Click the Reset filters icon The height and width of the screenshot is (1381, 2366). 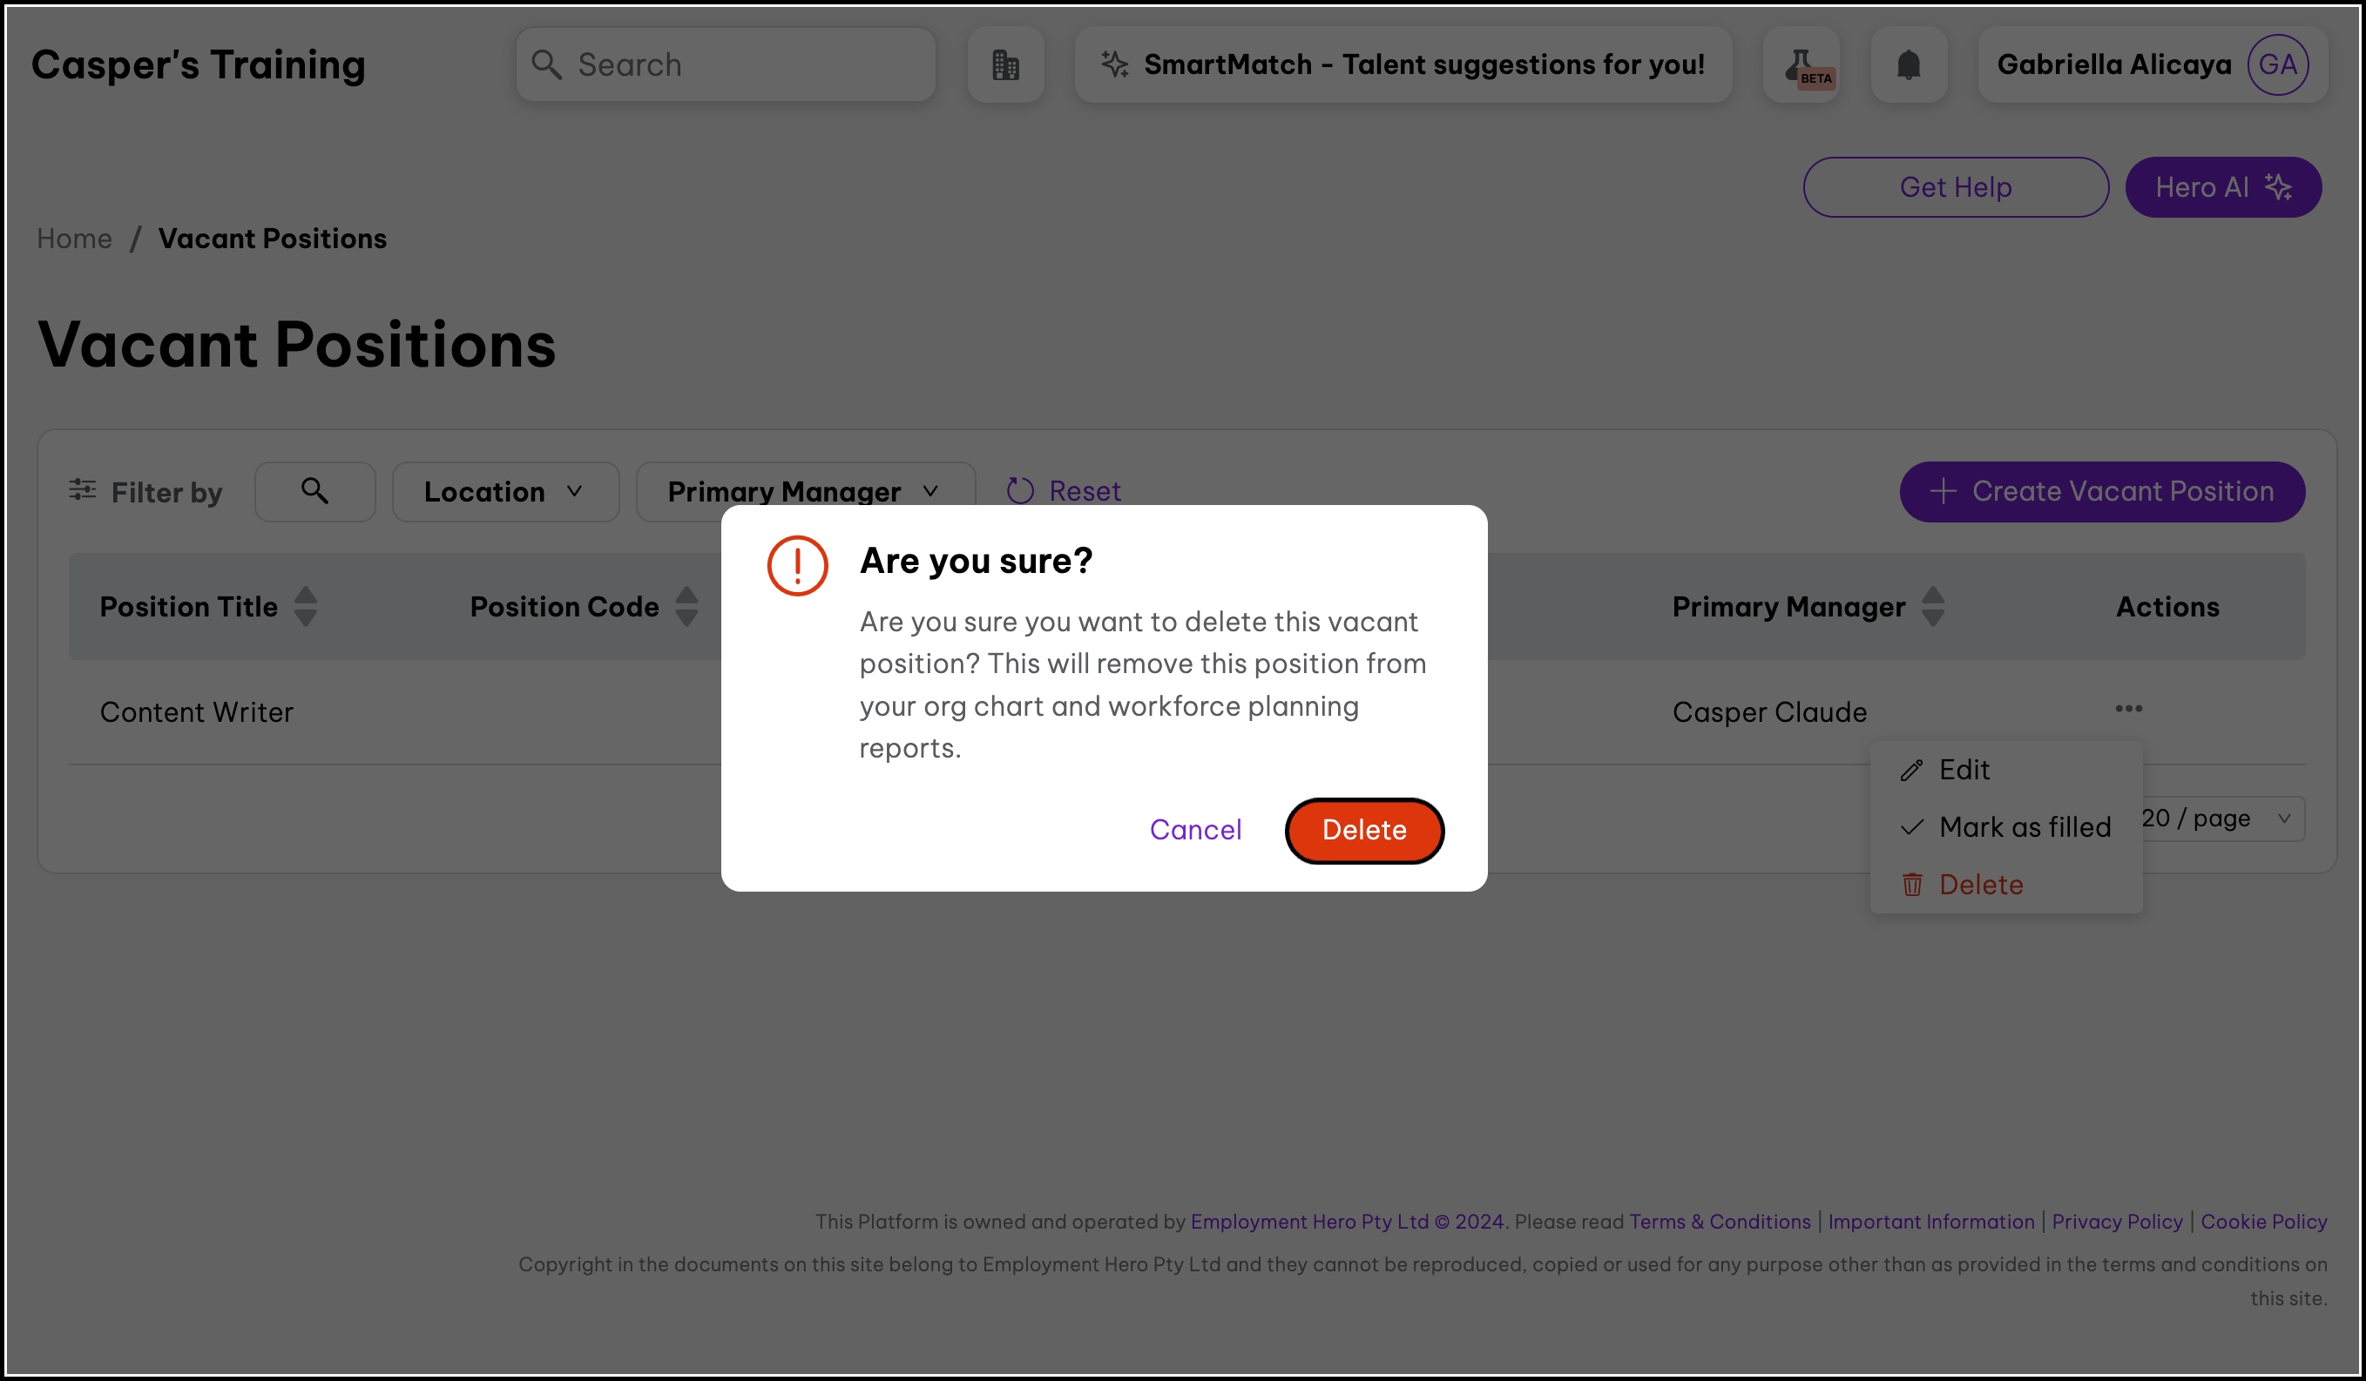1021,491
